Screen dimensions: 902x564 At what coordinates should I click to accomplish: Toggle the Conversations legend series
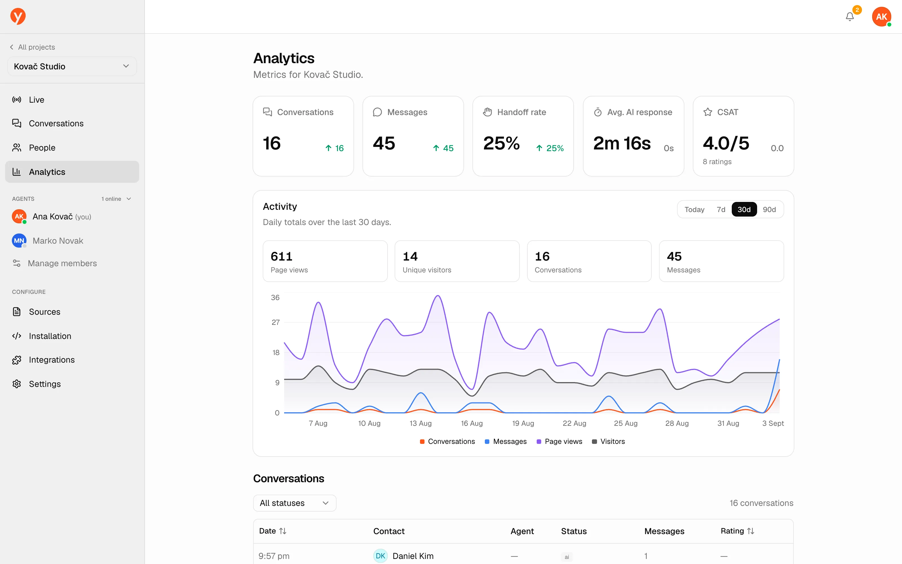point(447,441)
